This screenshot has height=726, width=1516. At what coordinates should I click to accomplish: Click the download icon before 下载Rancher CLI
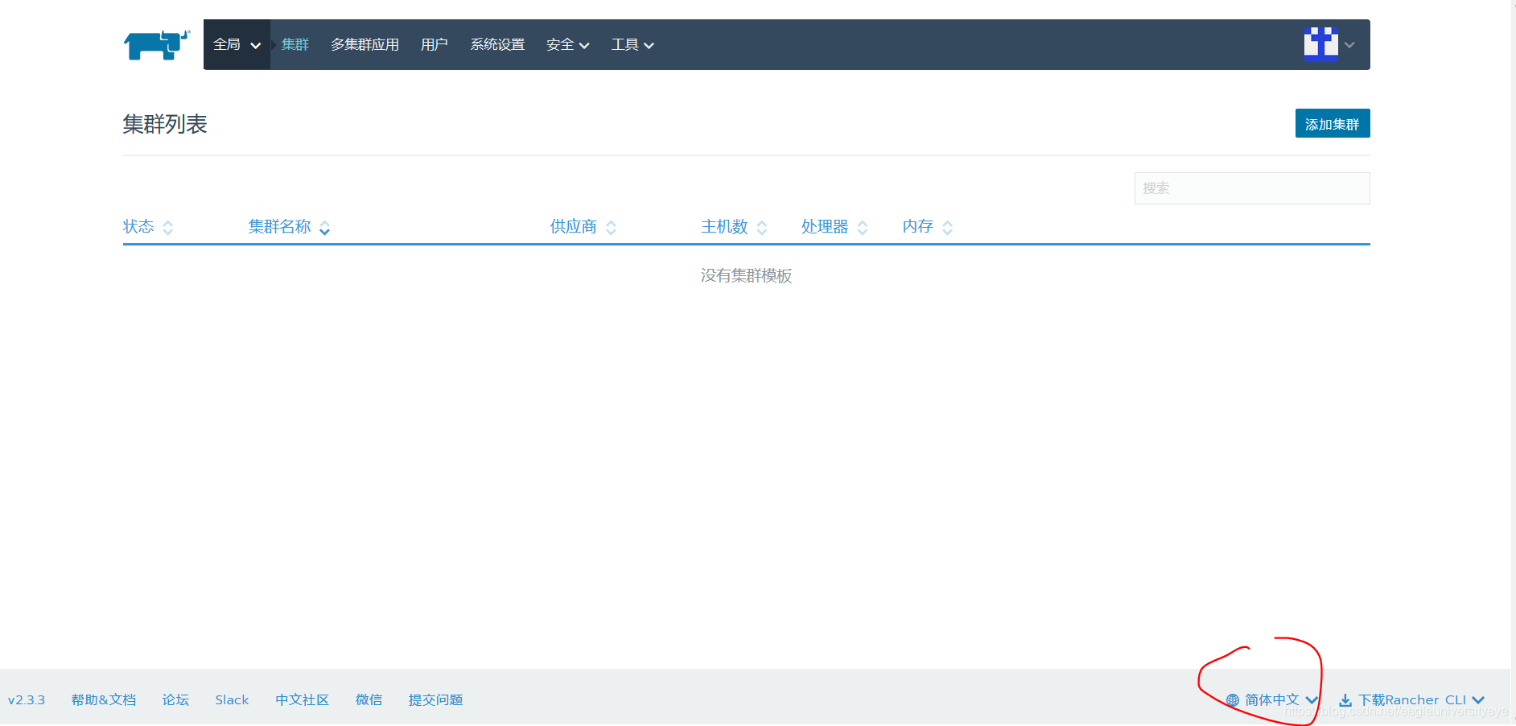point(1345,700)
